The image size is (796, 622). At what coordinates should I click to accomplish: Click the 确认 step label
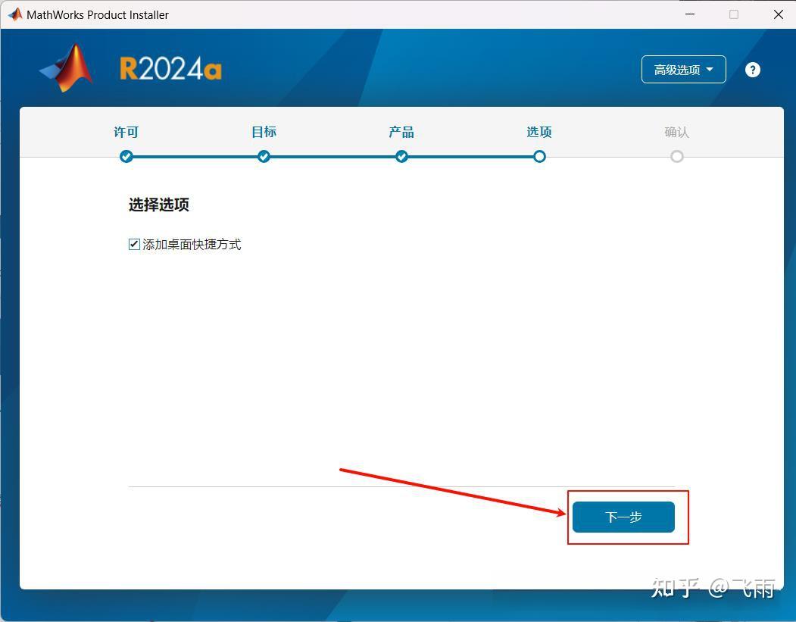(x=676, y=132)
